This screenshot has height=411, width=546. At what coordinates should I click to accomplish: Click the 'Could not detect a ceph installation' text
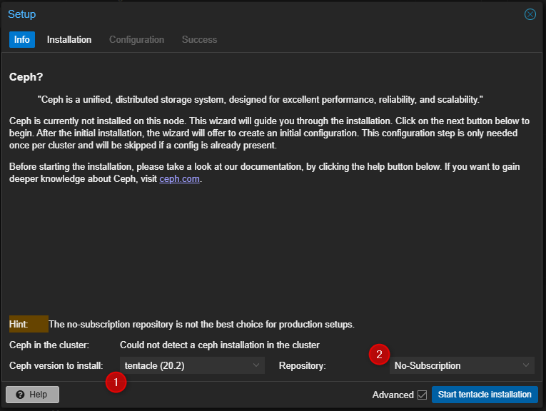click(220, 345)
